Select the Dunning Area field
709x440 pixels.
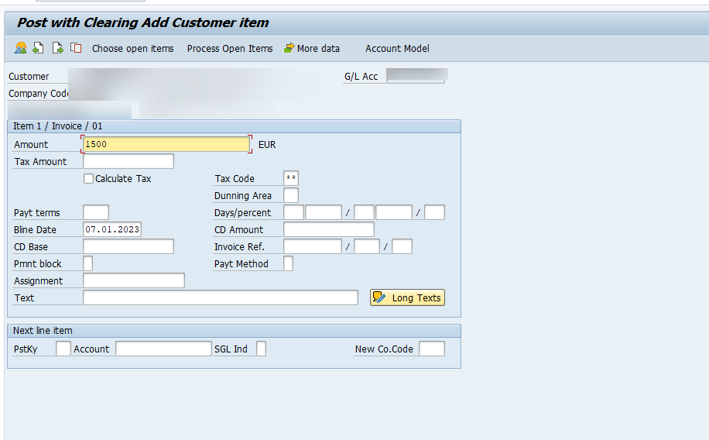pyautogui.click(x=291, y=195)
